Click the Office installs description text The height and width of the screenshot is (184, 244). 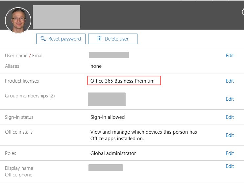click(x=143, y=135)
